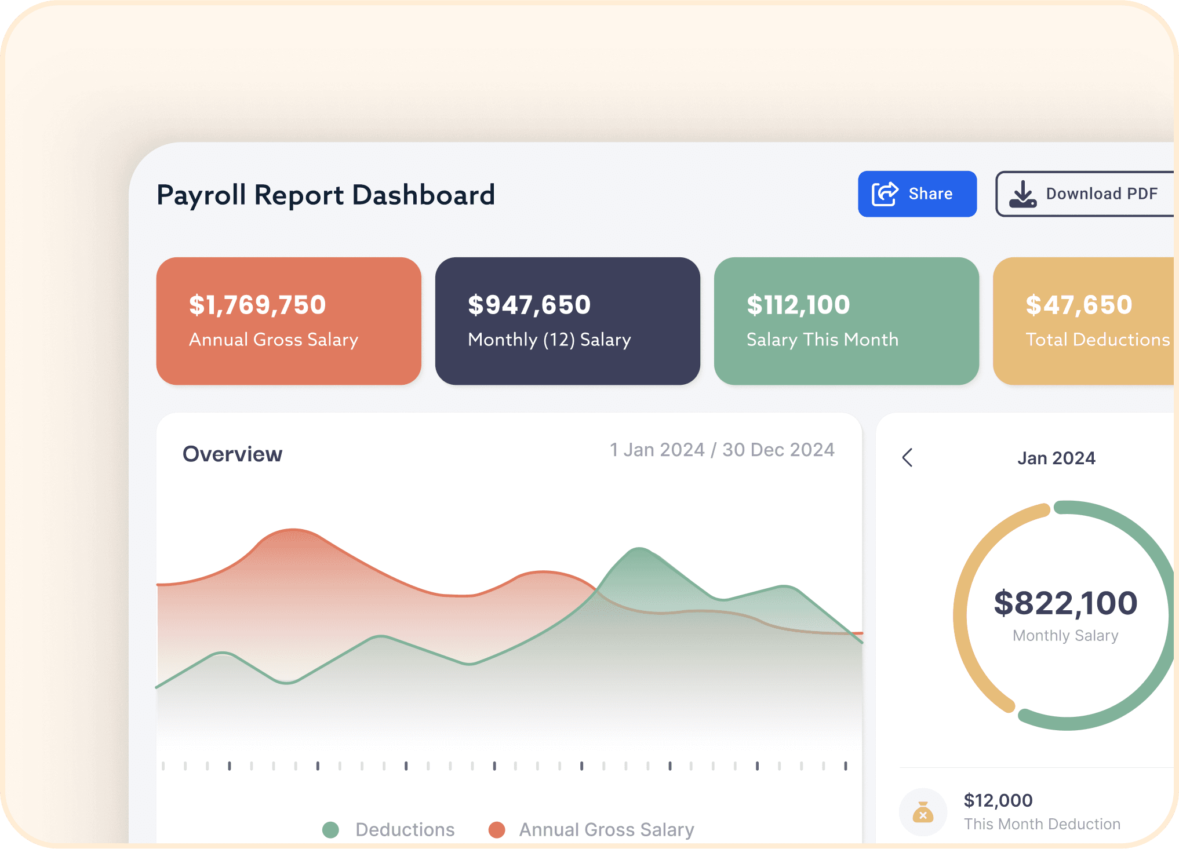Click the Payroll Report Dashboard title

pyautogui.click(x=326, y=195)
